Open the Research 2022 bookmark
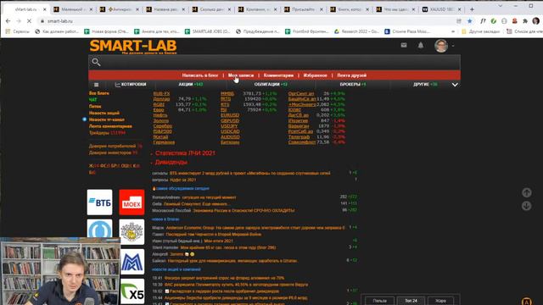 356,31
